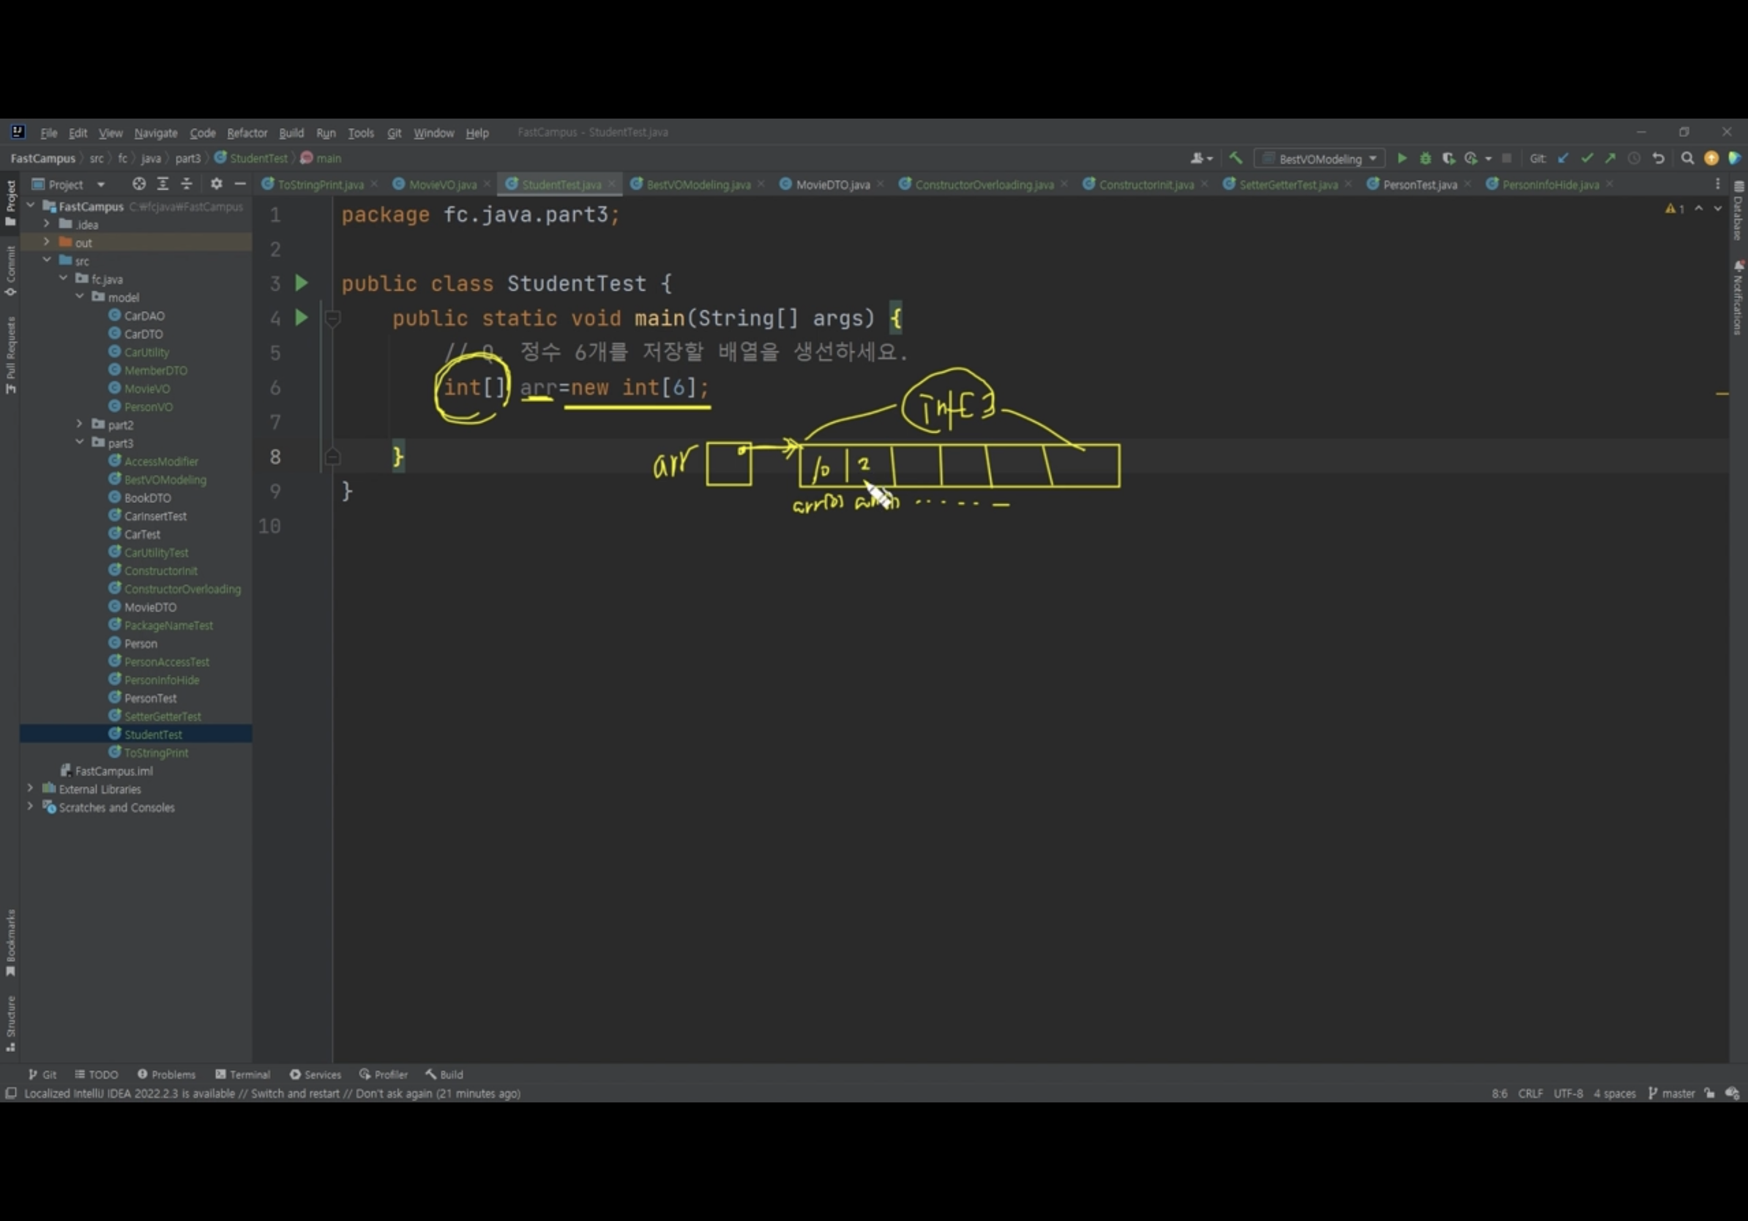Run with coverage using the shield icon
This screenshot has height=1221, width=1748.
(1448, 158)
